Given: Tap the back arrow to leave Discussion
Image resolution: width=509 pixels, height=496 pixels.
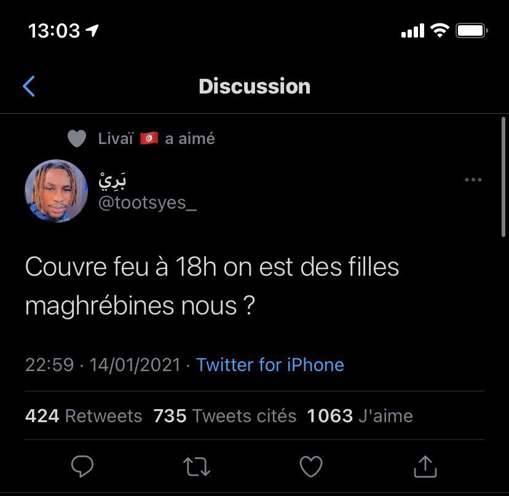Looking at the screenshot, I should (29, 86).
